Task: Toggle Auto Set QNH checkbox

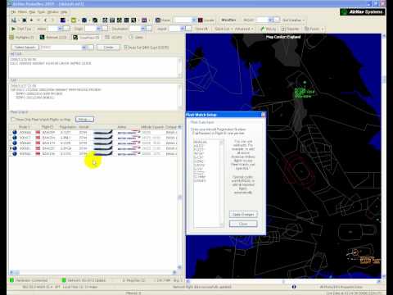Action: [x=126, y=48]
